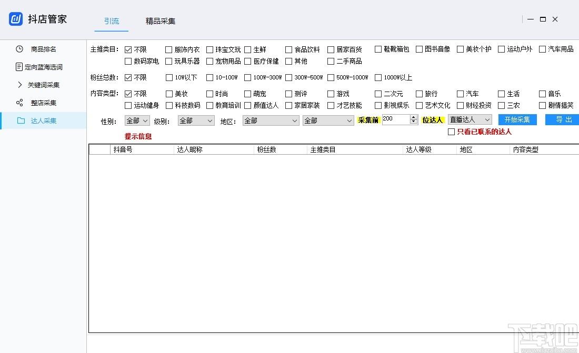Check the 财经投资 content type
This screenshot has height=353, width=579.
tap(460, 106)
